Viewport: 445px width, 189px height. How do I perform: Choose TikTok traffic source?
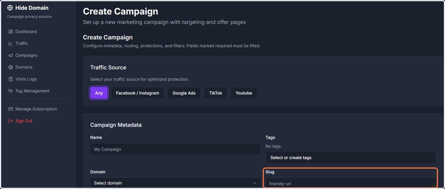click(215, 93)
